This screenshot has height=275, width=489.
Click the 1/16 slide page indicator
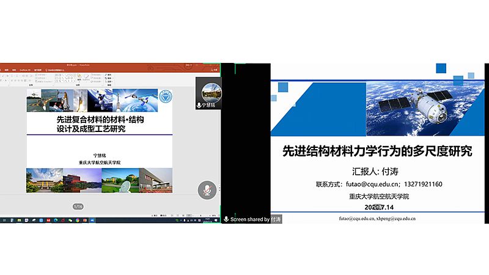coord(78,206)
